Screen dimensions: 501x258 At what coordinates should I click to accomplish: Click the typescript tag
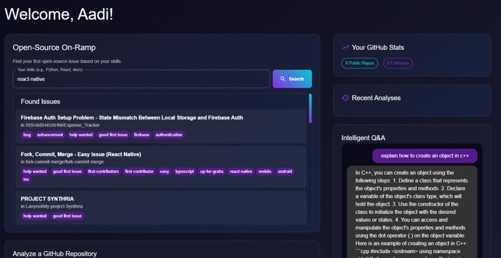tap(185, 172)
